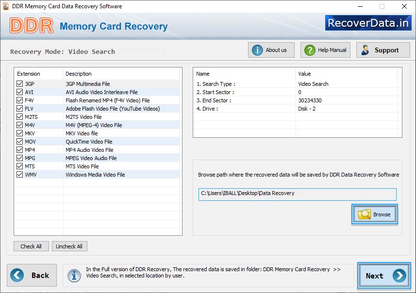The height and width of the screenshot is (293, 416).
Task: Disable the MTS extension checkbox
Action: click(x=19, y=166)
